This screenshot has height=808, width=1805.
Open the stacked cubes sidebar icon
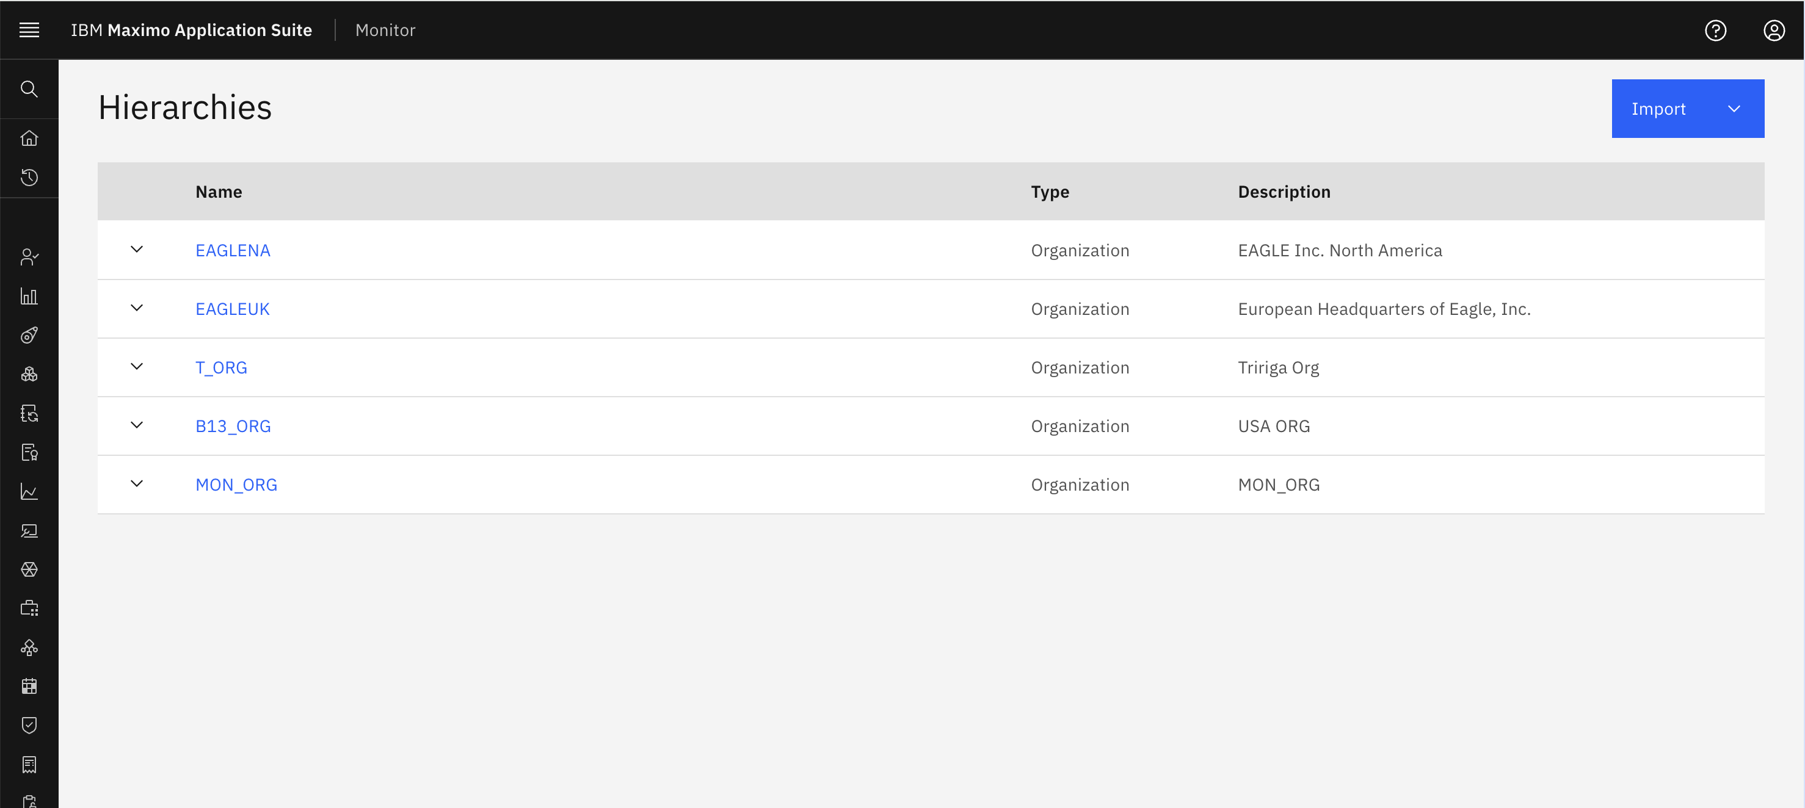[29, 375]
